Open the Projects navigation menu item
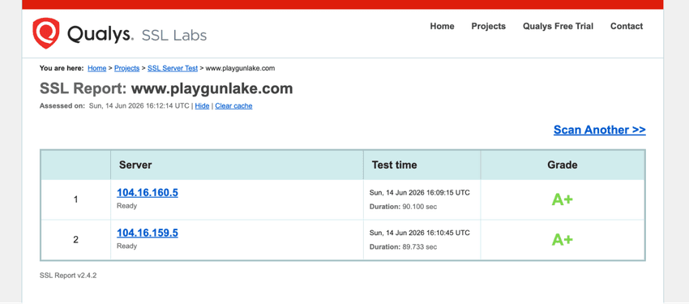 (x=488, y=27)
